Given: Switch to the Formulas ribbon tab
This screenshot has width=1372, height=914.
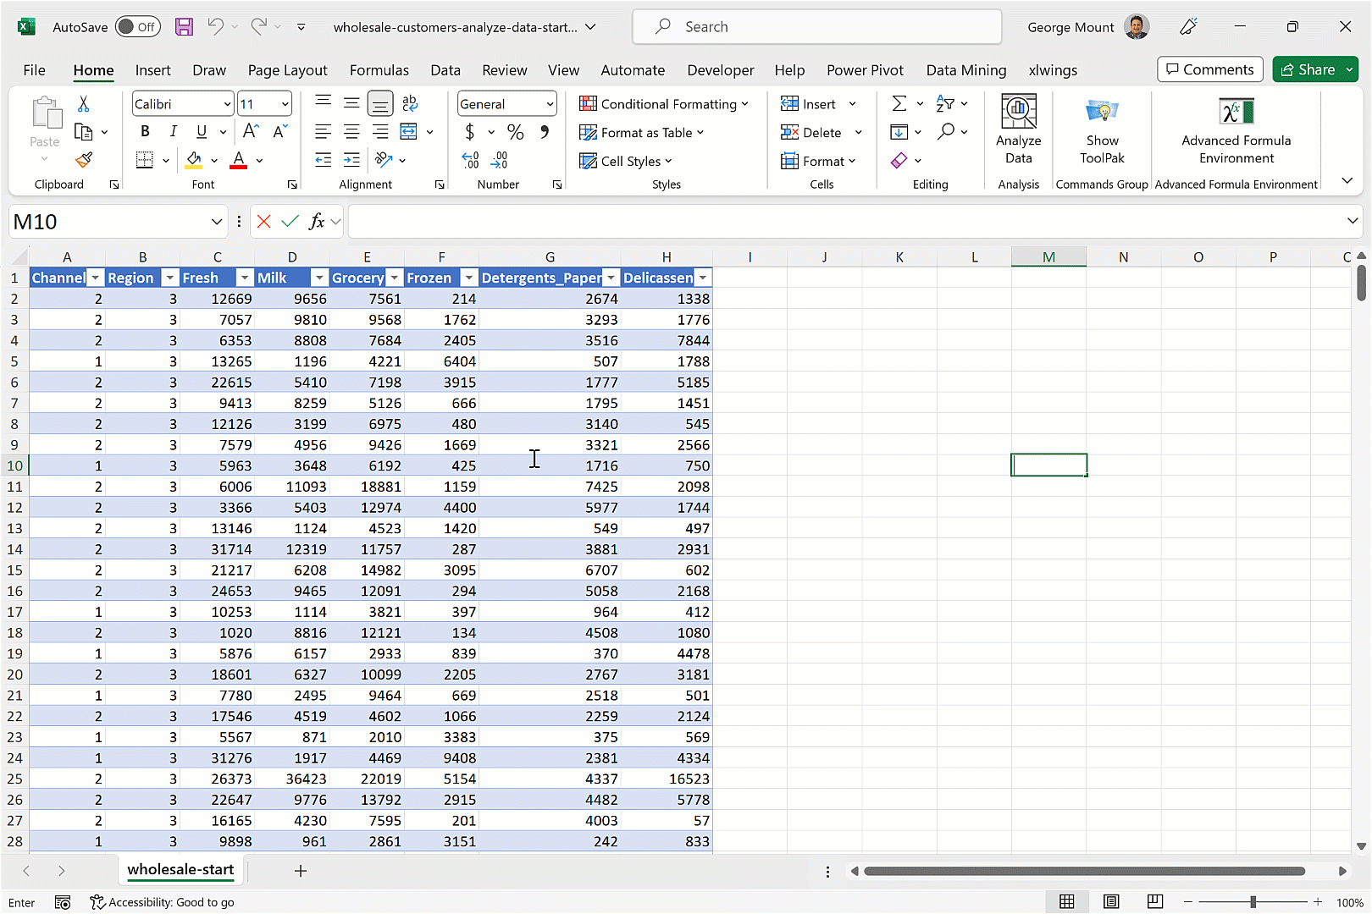Looking at the screenshot, I should click(379, 70).
